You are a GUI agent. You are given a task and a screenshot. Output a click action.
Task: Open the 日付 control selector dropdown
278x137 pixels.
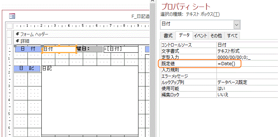coord(237,25)
